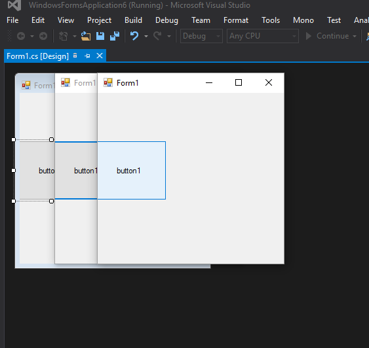Toggle keep-open preview icon on Form1.cs tab
Viewport: 369px width, 348px height.
tap(75, 56)
